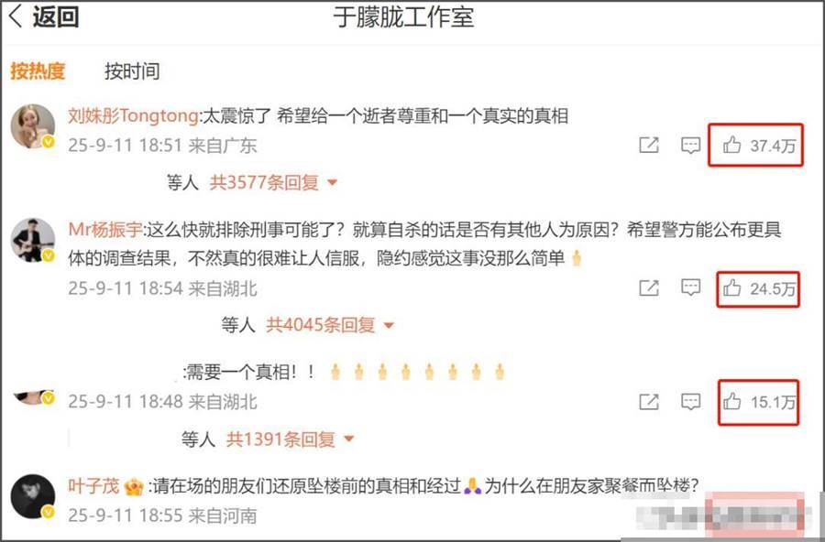Click Mr杨振宇's guitar avatar
Screen dimensions: 825x542
33,240
